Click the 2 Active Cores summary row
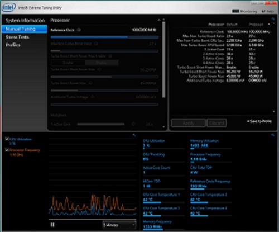 pyautogui.click(x=229, y=54)
